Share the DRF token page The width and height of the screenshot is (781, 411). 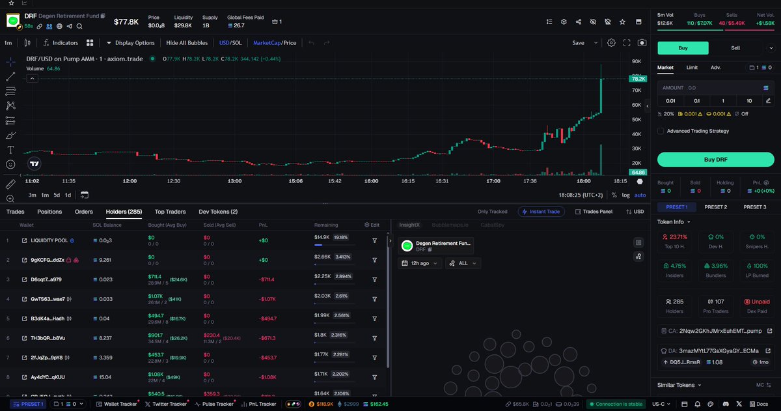[x=579, y=21]
